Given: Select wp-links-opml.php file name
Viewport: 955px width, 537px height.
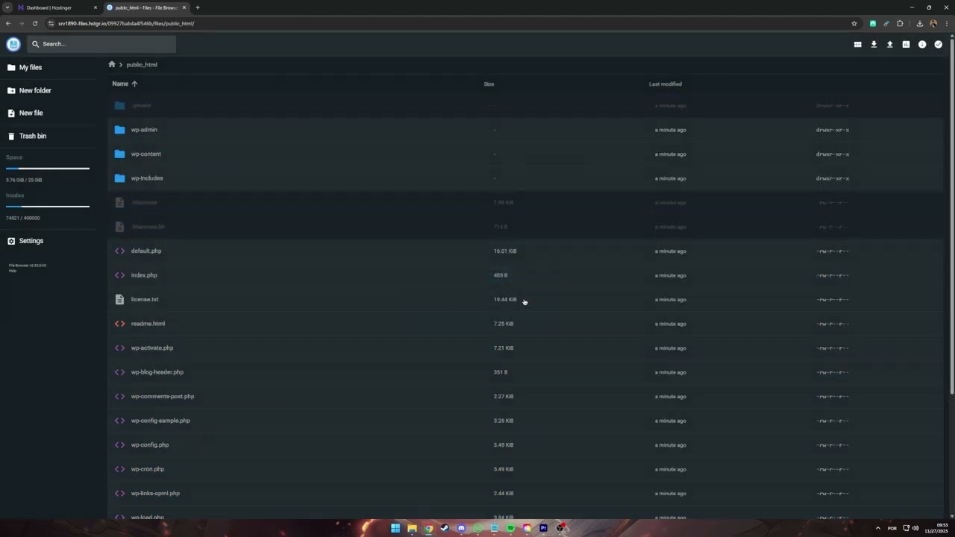Looking at the screenshot, I should (x=155, y=494).
